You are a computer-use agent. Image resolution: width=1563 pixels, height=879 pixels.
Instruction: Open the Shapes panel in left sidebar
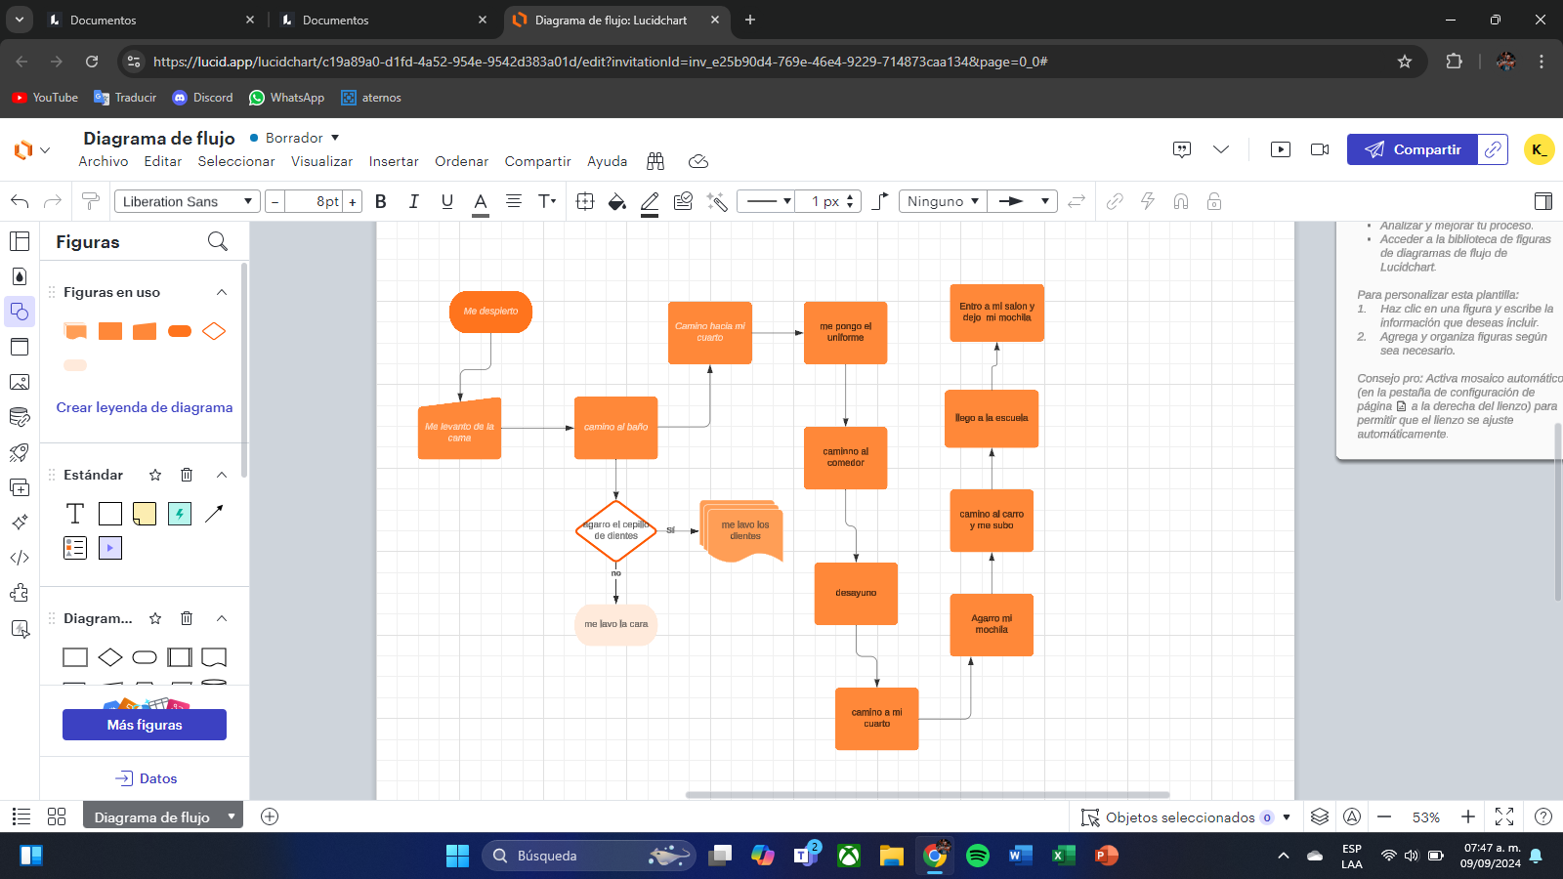(x=20, y=312)
